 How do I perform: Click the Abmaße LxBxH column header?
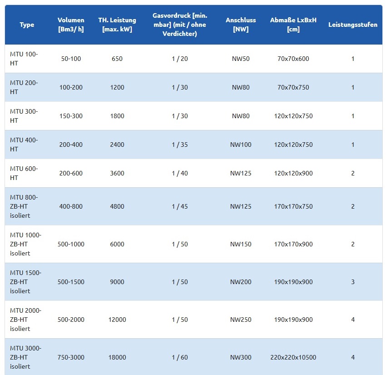(293, 25)
